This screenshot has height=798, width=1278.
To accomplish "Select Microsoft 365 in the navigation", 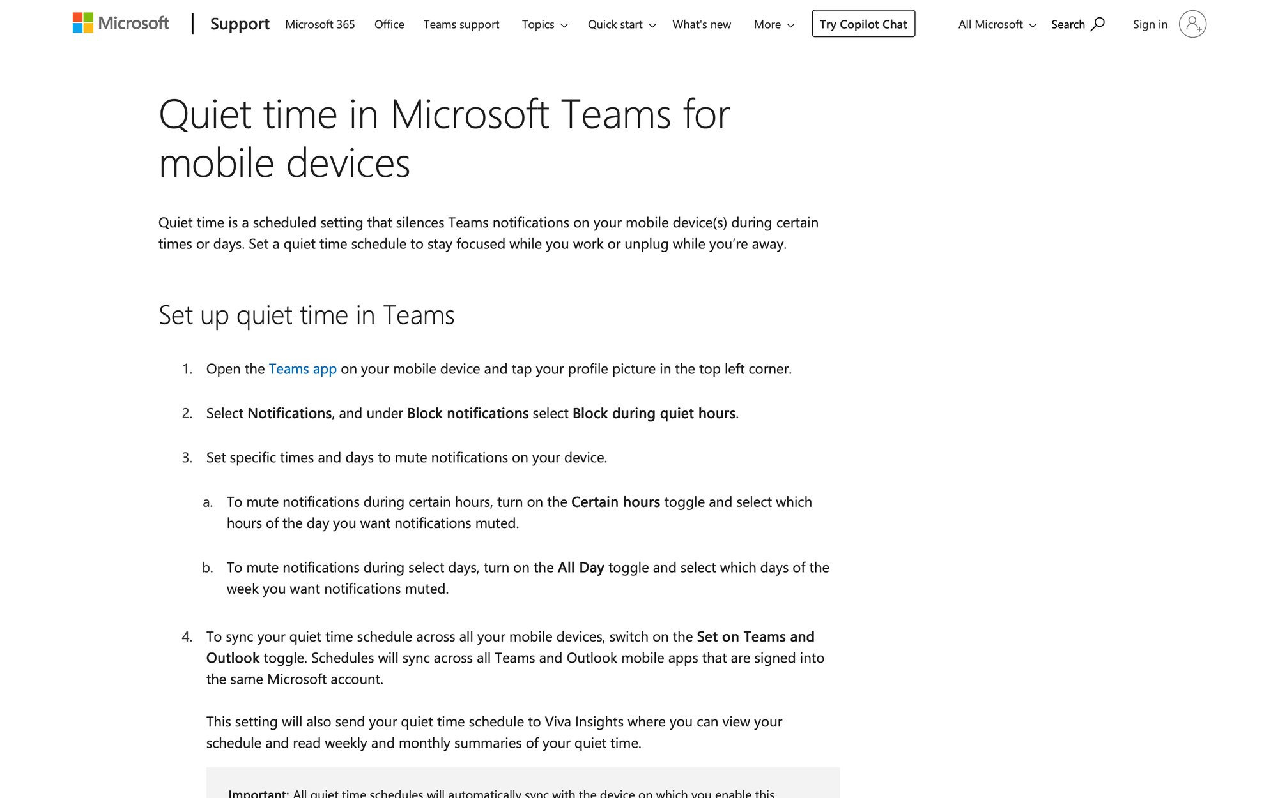I will pos(319,24).
